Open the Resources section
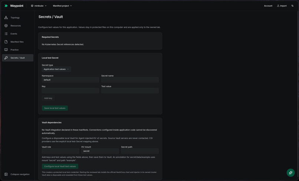This screenshot has width=299, height=181. point(18,26)
